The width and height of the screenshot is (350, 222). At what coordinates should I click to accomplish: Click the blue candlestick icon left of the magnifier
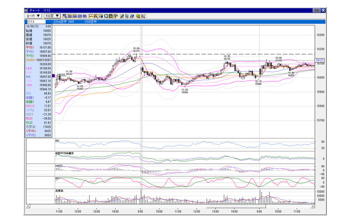click(101, 16)
